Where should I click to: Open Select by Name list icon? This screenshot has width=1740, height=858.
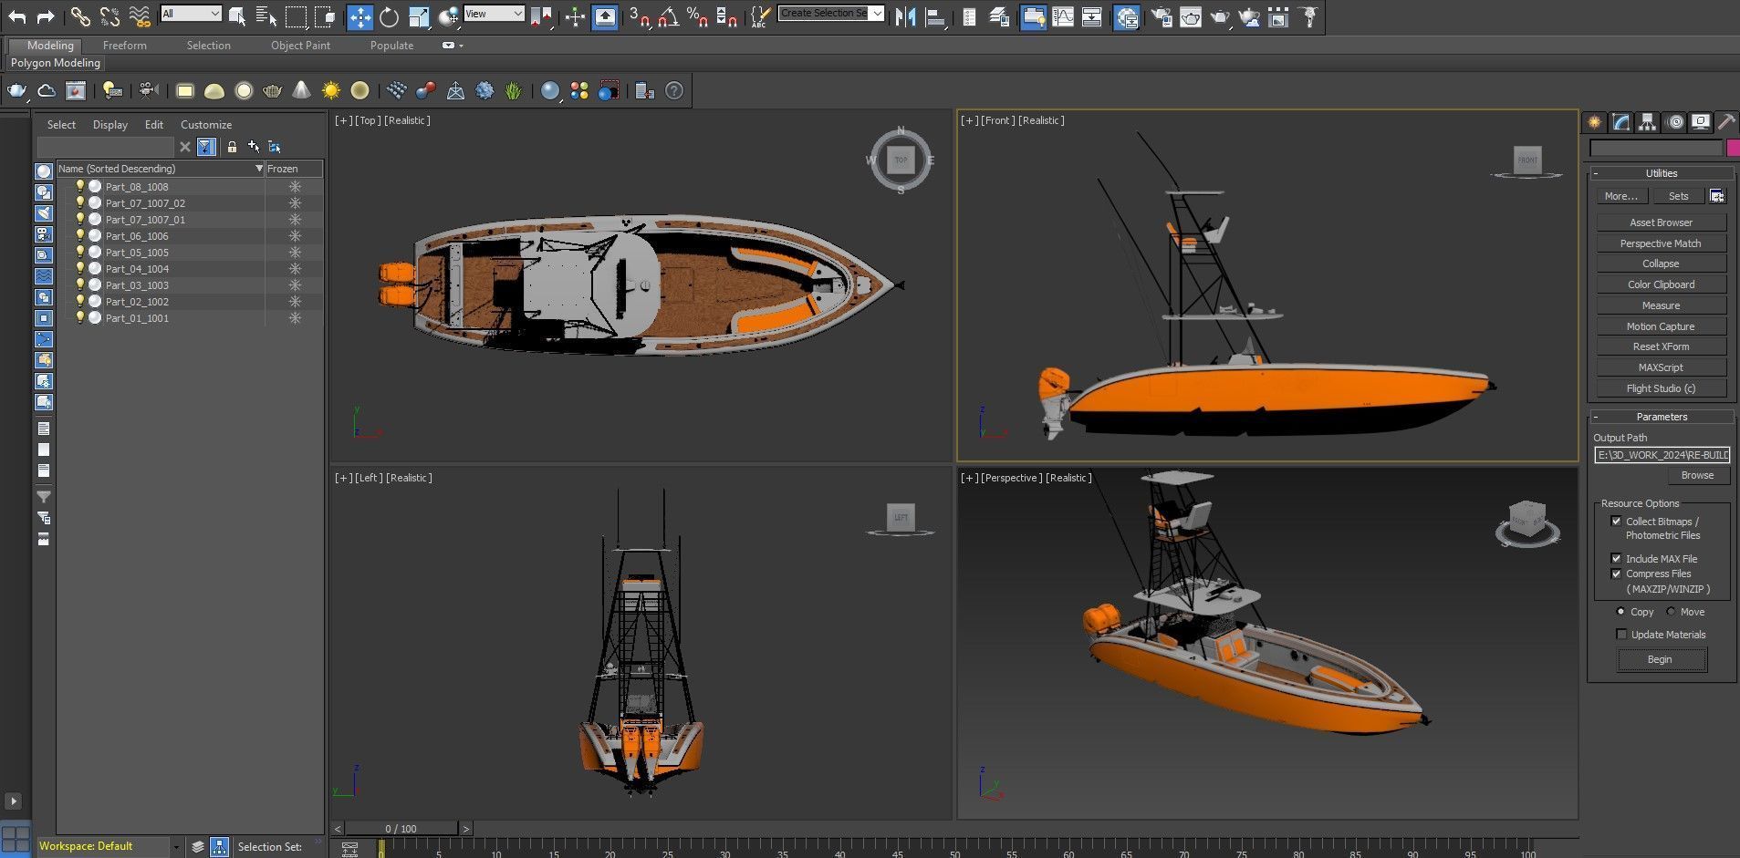coord(266,16)
